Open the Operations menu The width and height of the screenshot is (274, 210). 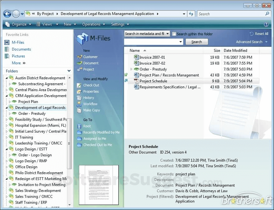pyautogui.click(x=91, y=24)
